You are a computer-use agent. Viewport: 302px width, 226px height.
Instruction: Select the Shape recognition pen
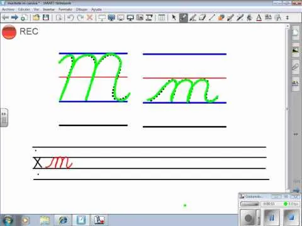(x=230, y=18)
